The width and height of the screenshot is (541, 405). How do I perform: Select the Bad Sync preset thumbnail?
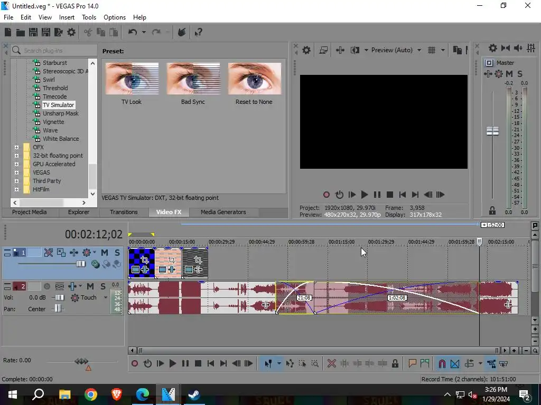click(193, 79)
